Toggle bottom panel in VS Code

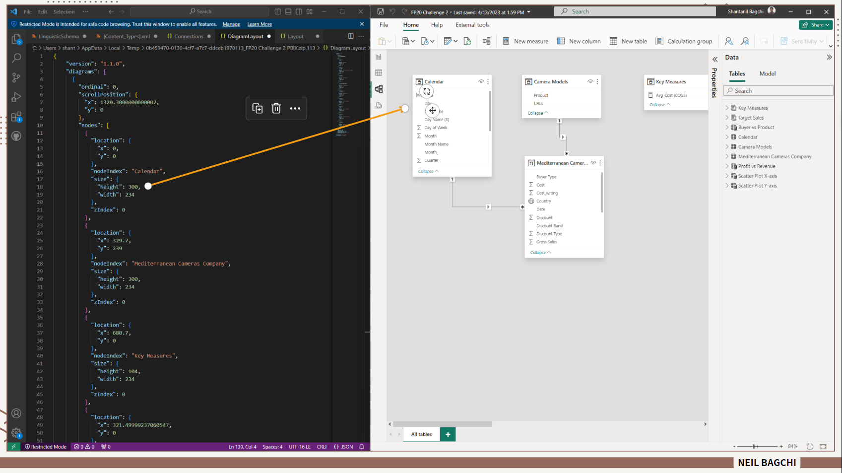288,11
